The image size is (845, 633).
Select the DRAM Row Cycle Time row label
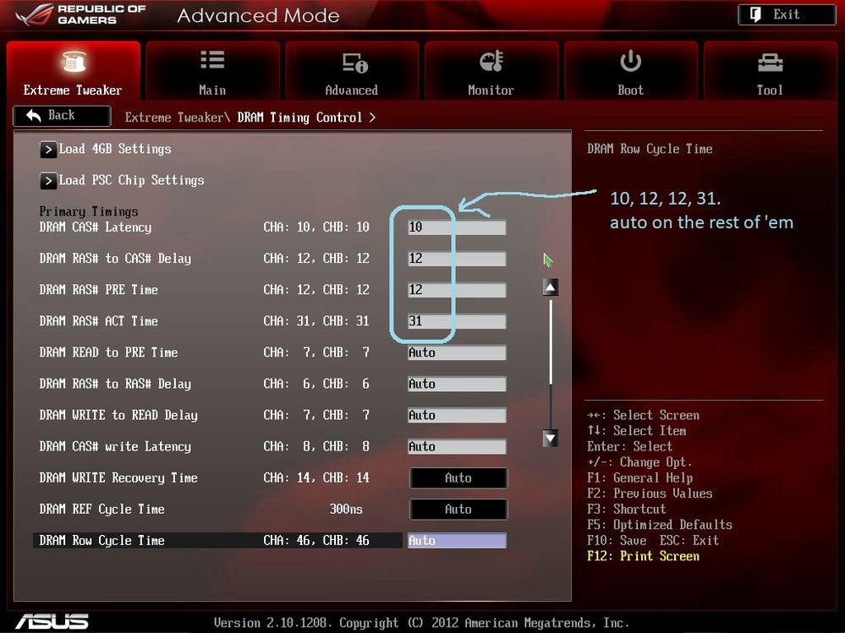(x=102, y=540)
